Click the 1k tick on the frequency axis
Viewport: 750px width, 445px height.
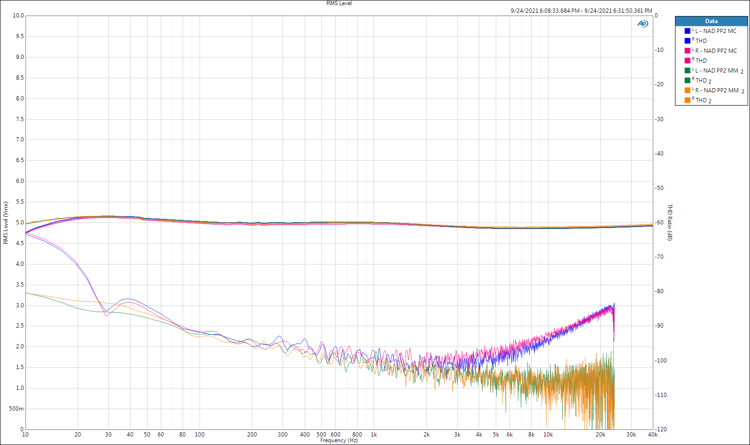tap(374, 435)
